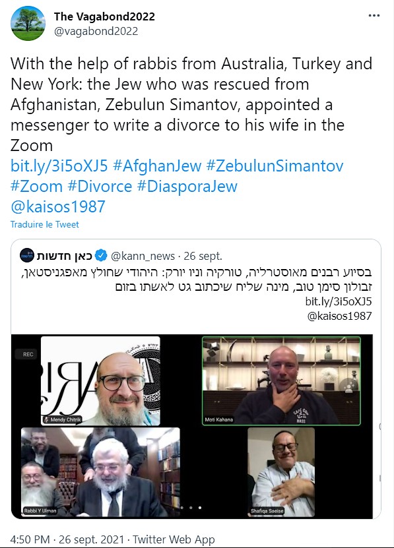Follow the bit.ly/3i5oXJ5 link in main tweet

click(59, 166)
